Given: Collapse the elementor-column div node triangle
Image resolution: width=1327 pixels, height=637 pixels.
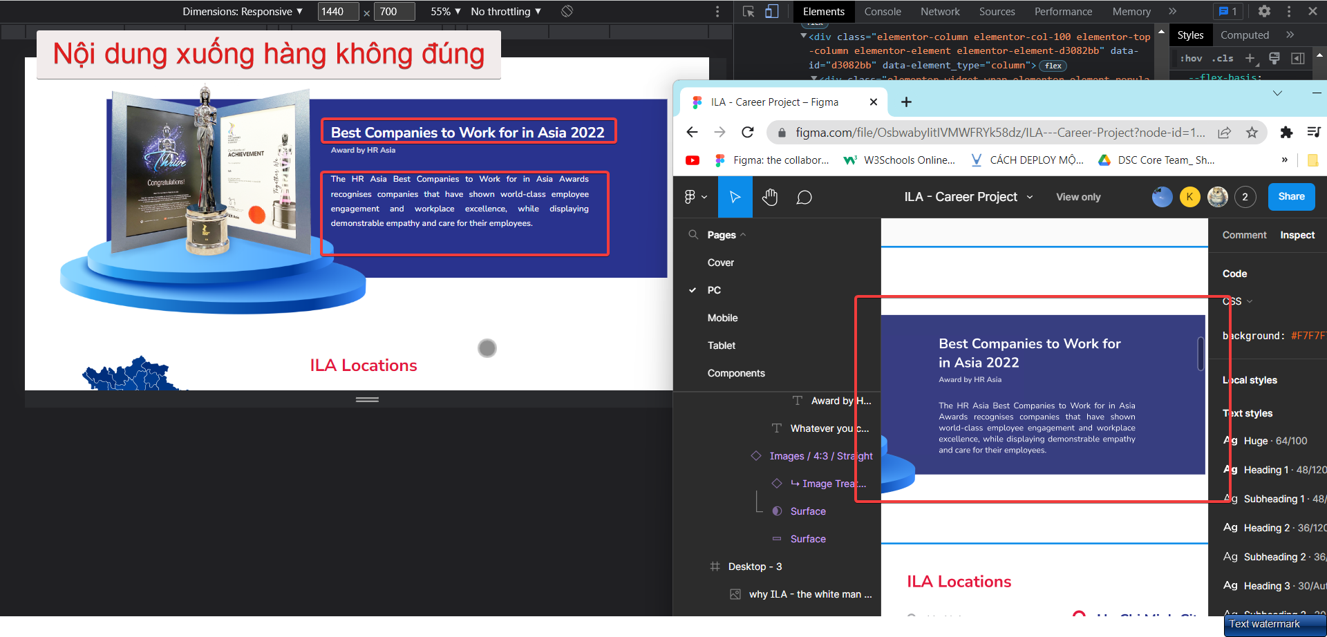Looking at the screenshot, I should point(804,37).
